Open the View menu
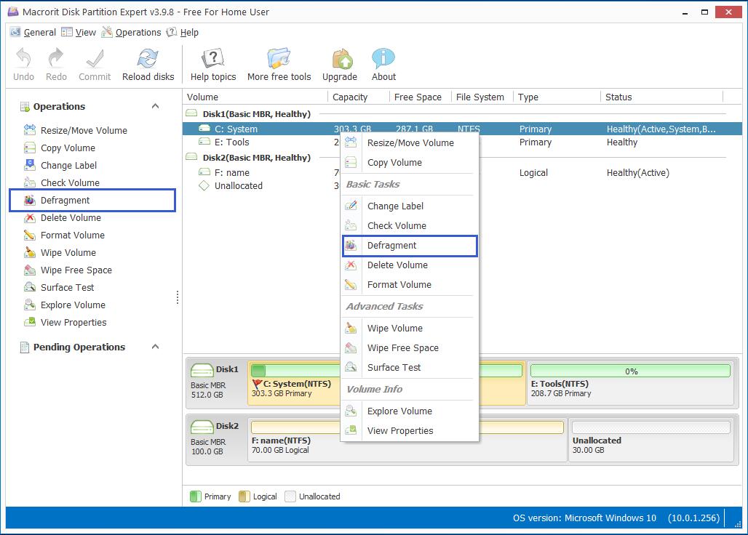Image resolution: width=748 pixels, height=535 pixels. 79,33
